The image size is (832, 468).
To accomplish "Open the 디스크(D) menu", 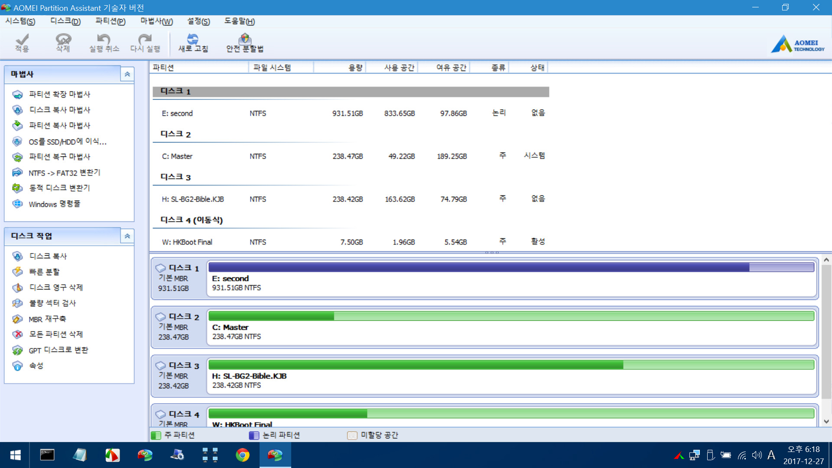I will [65, 21].
